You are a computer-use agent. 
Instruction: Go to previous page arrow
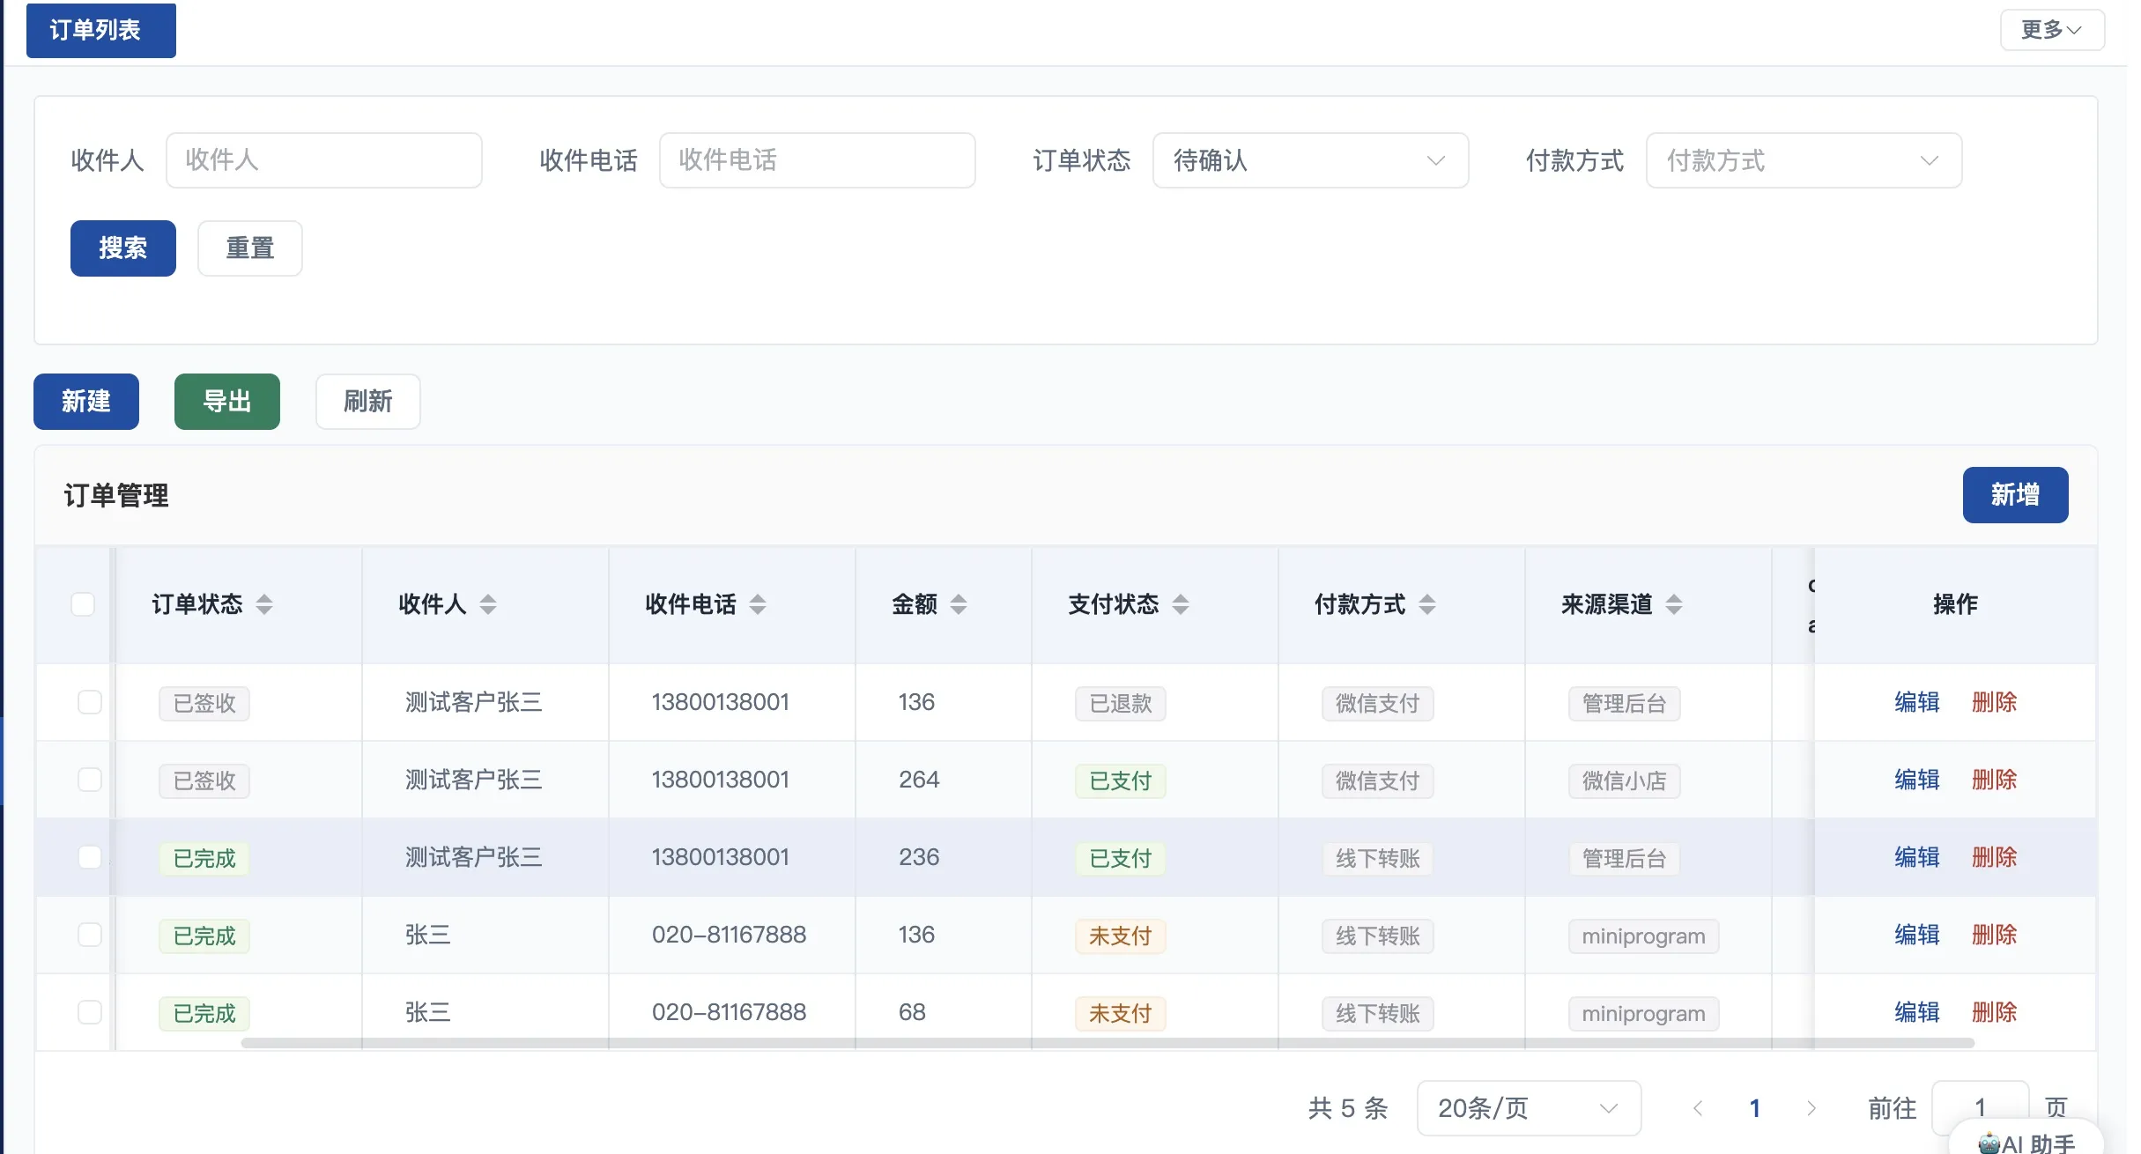tap(1698, 1108)
